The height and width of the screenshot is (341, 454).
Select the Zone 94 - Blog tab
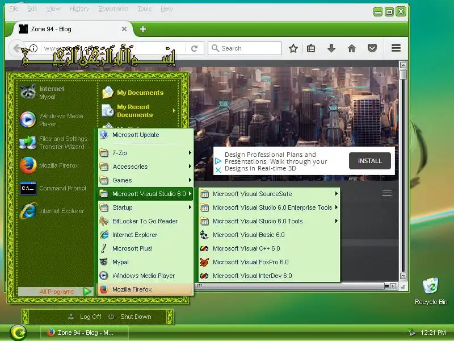(x=73, y=29)
